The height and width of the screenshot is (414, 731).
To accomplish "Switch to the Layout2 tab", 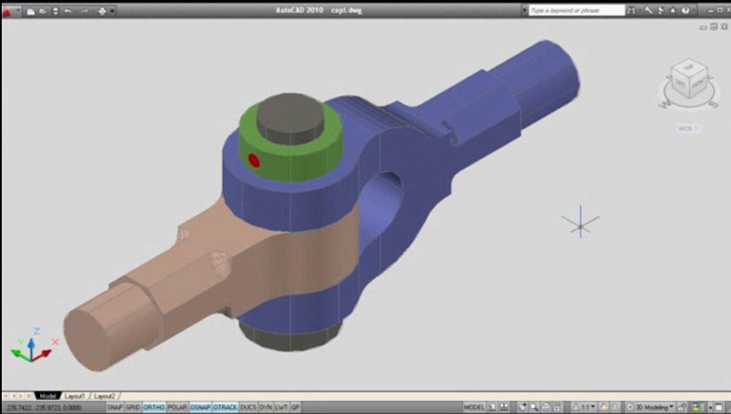I will (x=104, y=396).
